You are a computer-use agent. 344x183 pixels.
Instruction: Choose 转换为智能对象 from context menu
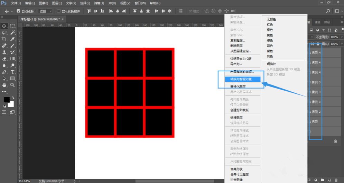click(x=241, y=79)
